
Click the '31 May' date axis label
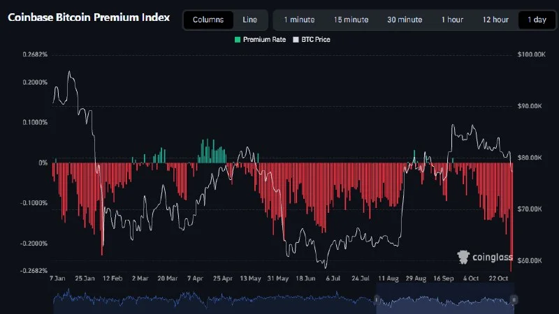pos(277,278)
